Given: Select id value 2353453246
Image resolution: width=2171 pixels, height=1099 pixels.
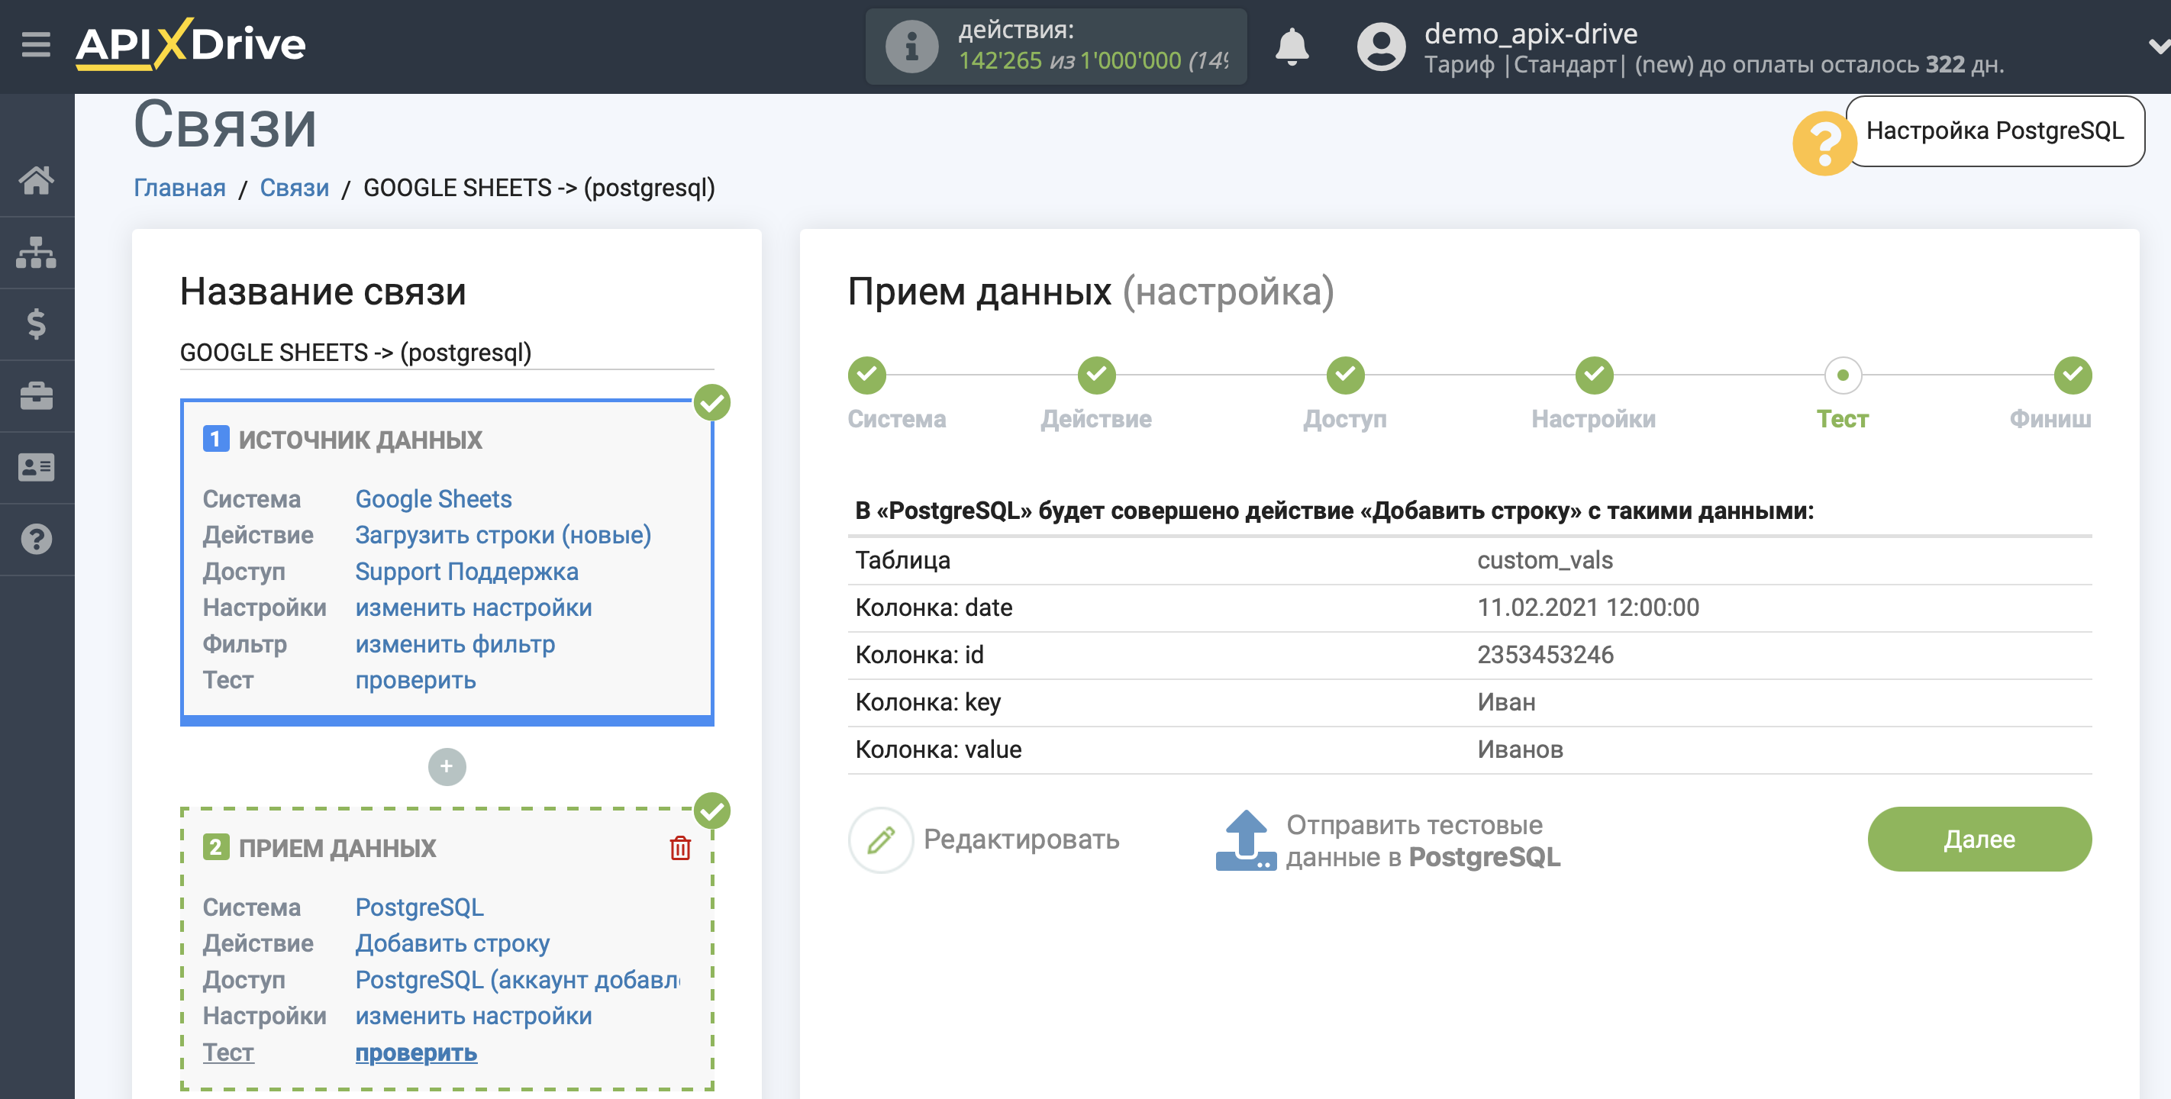Looking at the screenshot, I should point(1545,654).
